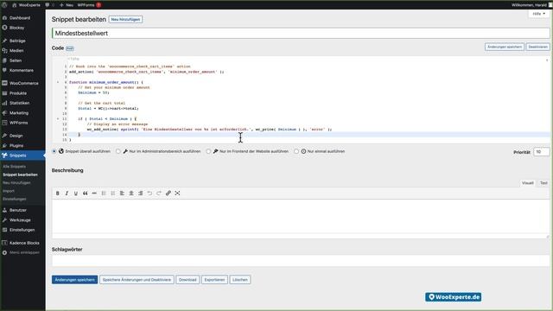553x311 pixels.
Task: Collapse the function block fold arrow at line 4
Action: [58, 82]
